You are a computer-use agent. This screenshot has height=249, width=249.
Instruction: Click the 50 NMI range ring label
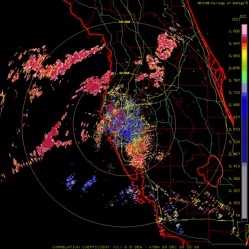pos(124,73)
